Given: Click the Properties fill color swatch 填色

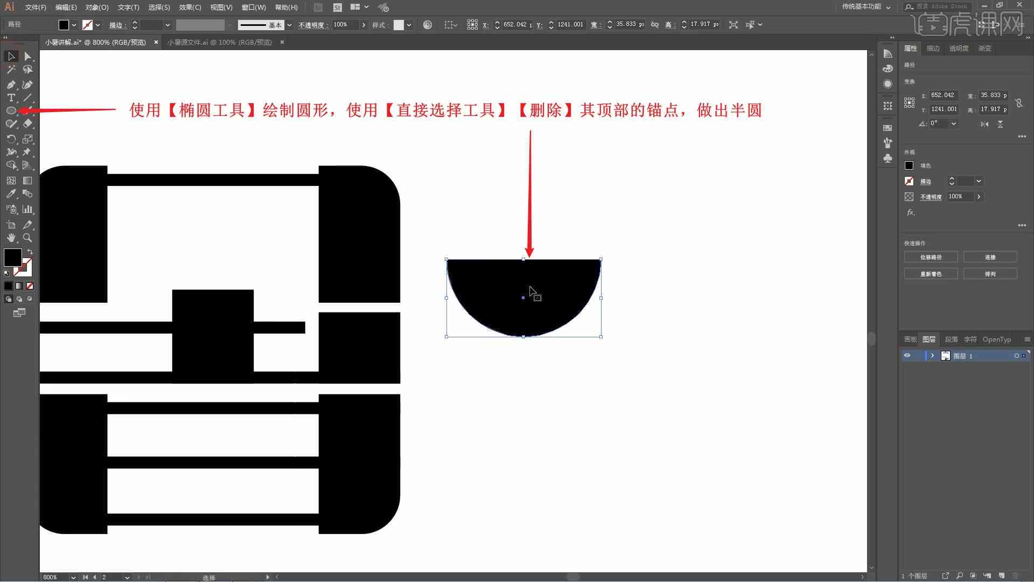Looking at the screenshot, I should 909,165.
